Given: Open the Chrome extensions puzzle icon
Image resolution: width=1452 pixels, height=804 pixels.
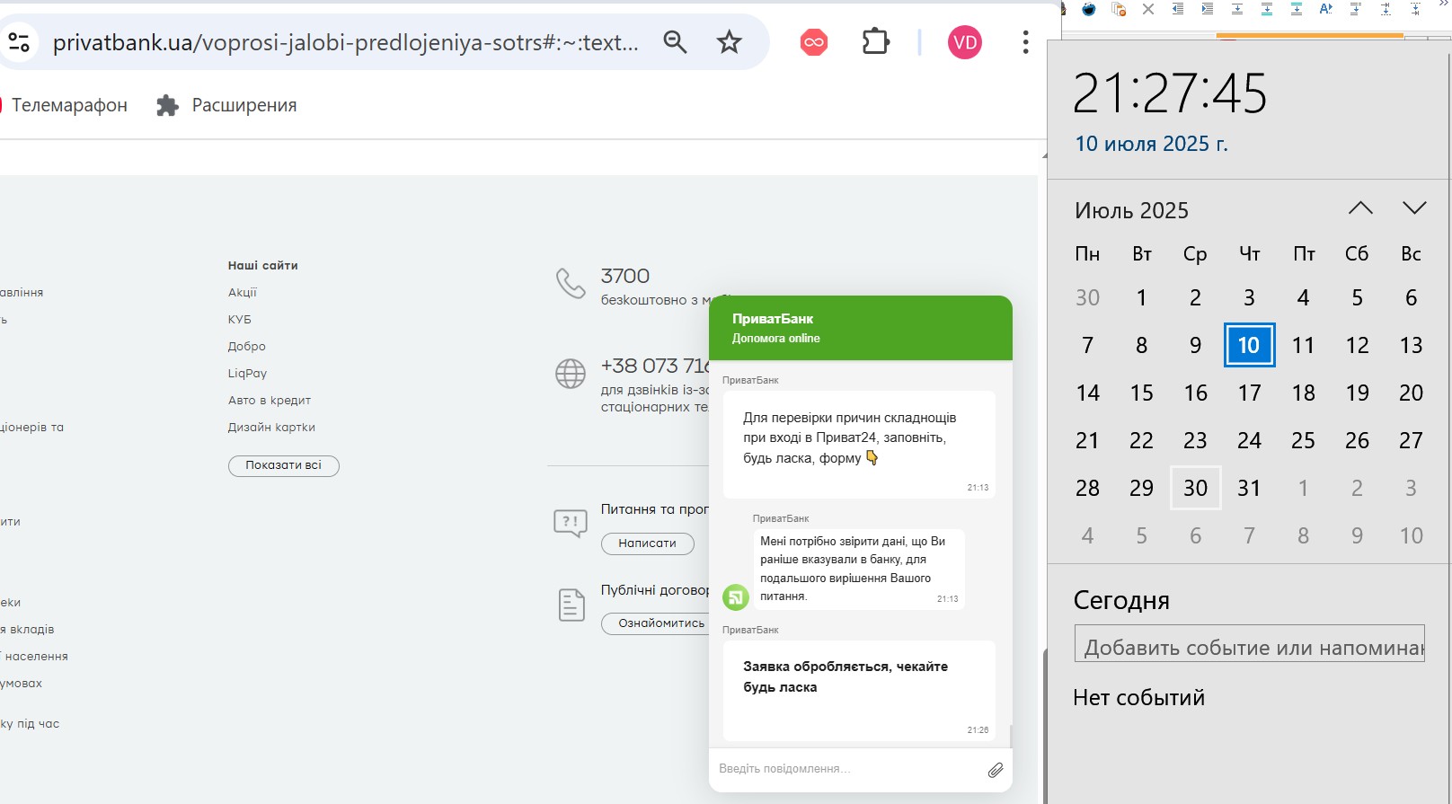Looking at the screenshot, I should click(875, 41).
